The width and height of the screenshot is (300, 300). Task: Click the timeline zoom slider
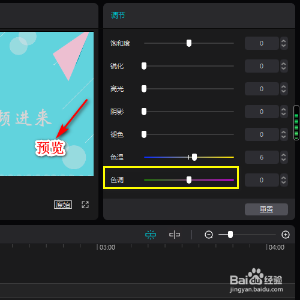tap(247, 235)
